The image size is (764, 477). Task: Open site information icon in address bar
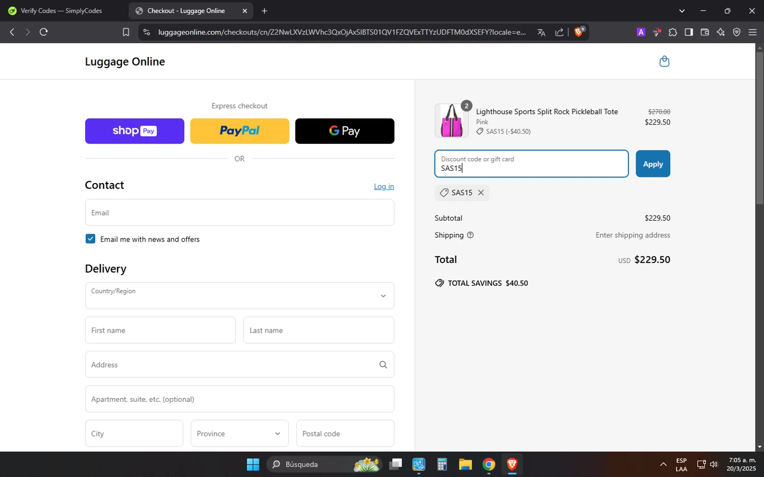point(147,32)
